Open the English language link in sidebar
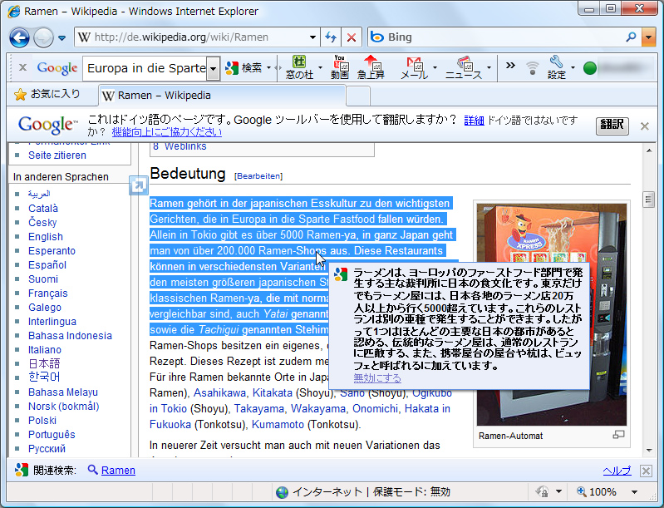Viewport: 664px width, 508px height. tap(46, 237)
